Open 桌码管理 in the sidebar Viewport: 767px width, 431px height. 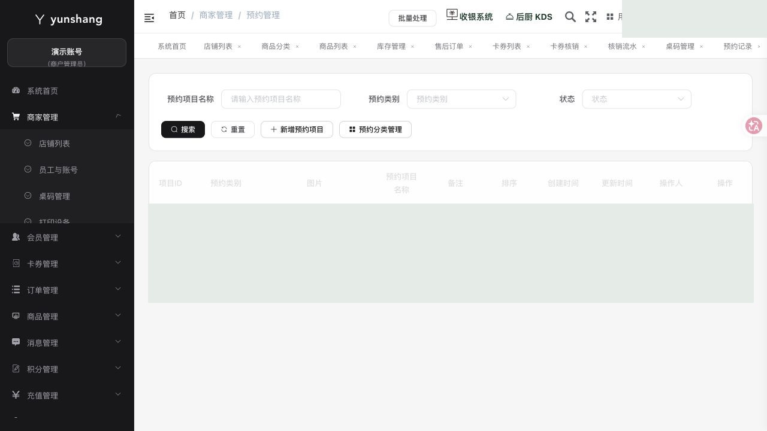point(67,196)
